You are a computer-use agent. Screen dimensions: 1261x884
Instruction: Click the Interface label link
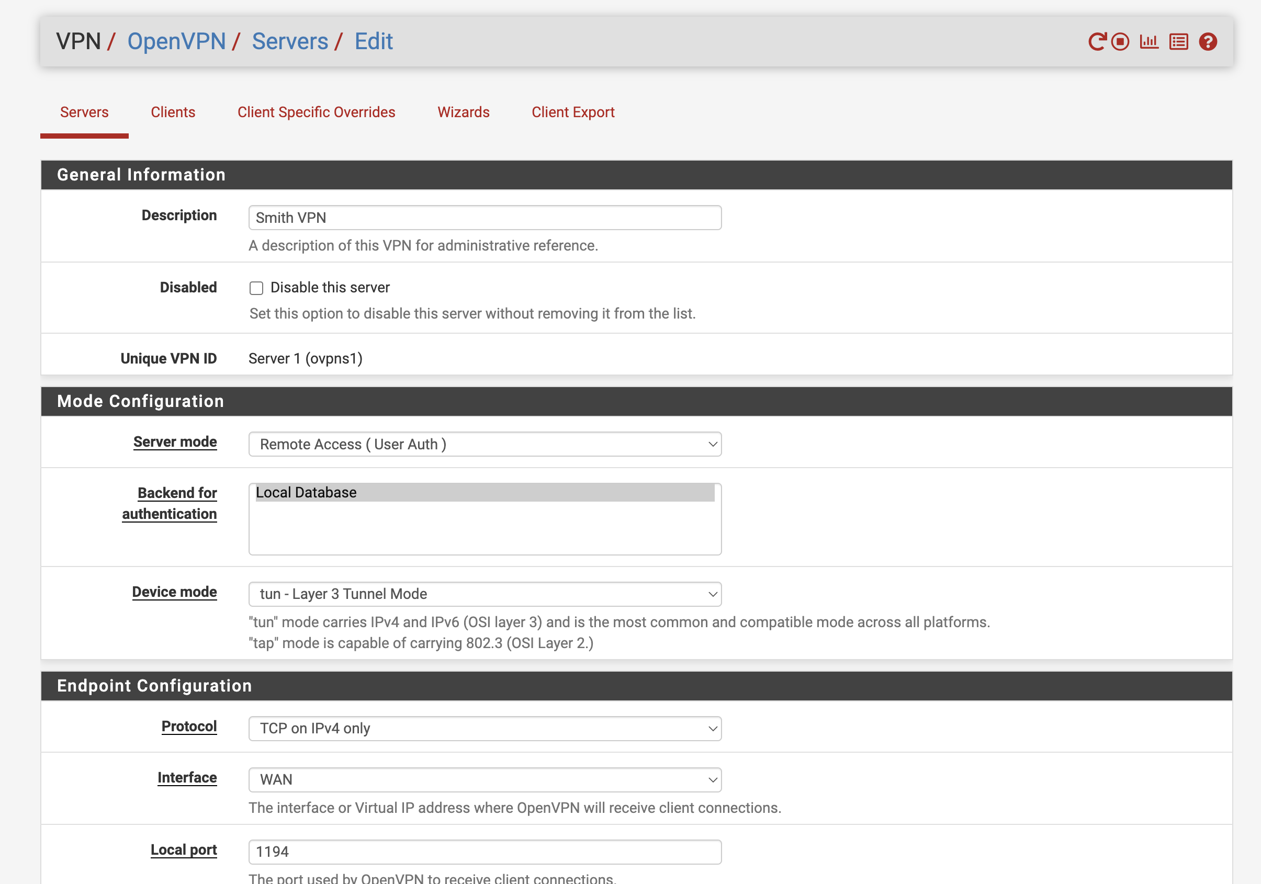click(x=187, y=777)
